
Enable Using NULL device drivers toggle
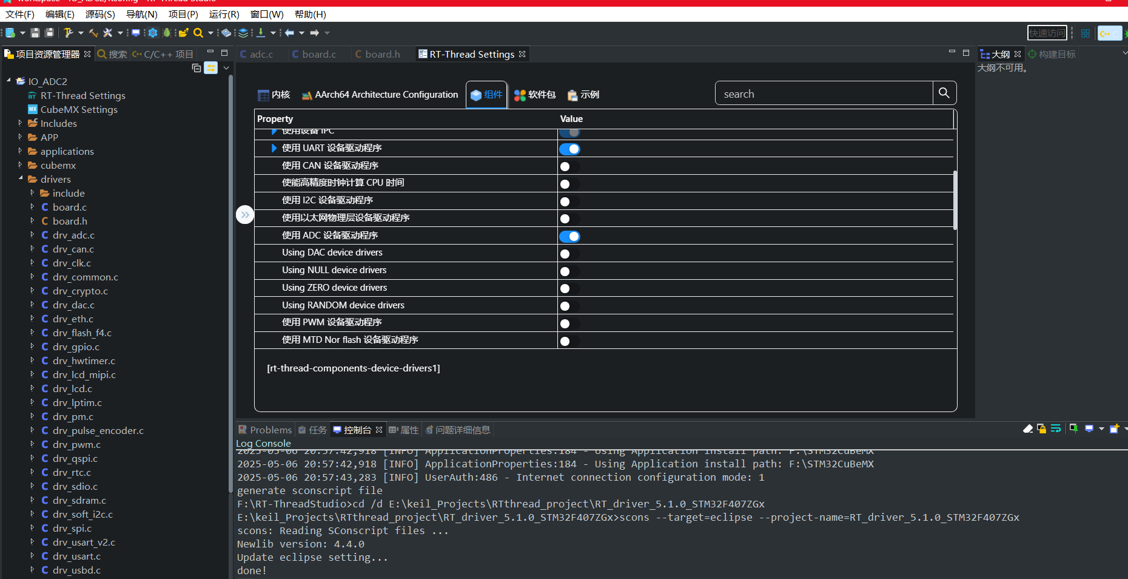[x=569, y=271]
